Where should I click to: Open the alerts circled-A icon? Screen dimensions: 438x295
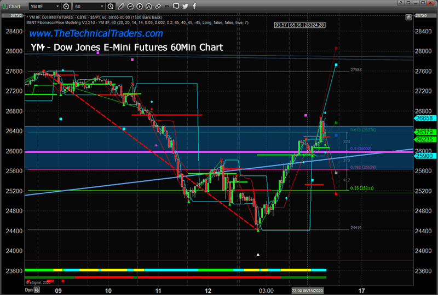(148, 6)
